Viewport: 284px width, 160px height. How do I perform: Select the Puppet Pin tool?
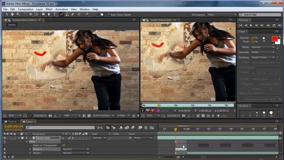tap(87, 15)
